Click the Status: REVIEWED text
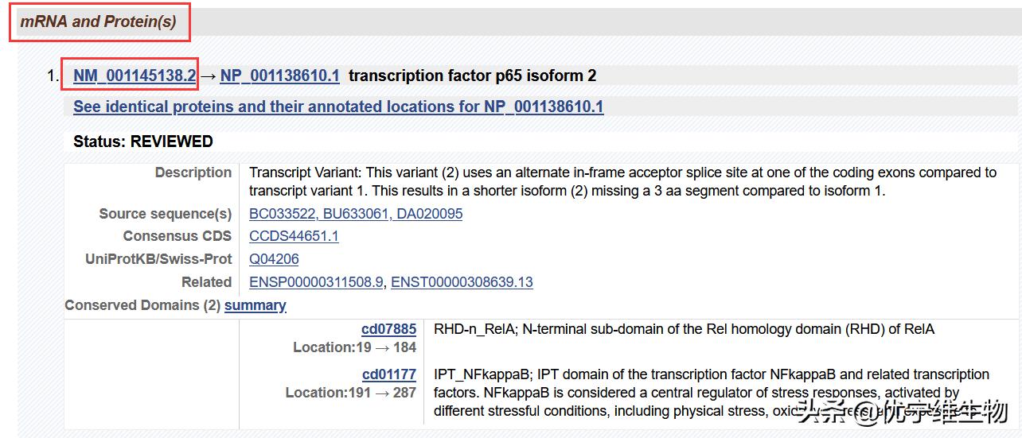Image resolution: width=1022 pixels, height=438 pixels. (143, 141)
